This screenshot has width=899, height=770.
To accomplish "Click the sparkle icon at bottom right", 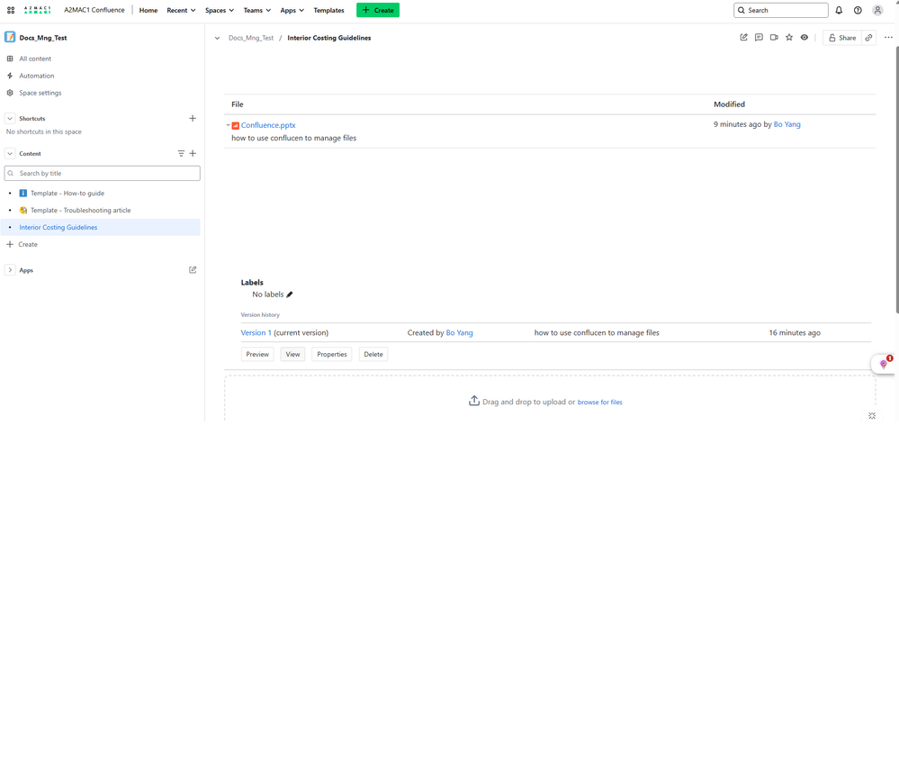I will tap(872, 415).
